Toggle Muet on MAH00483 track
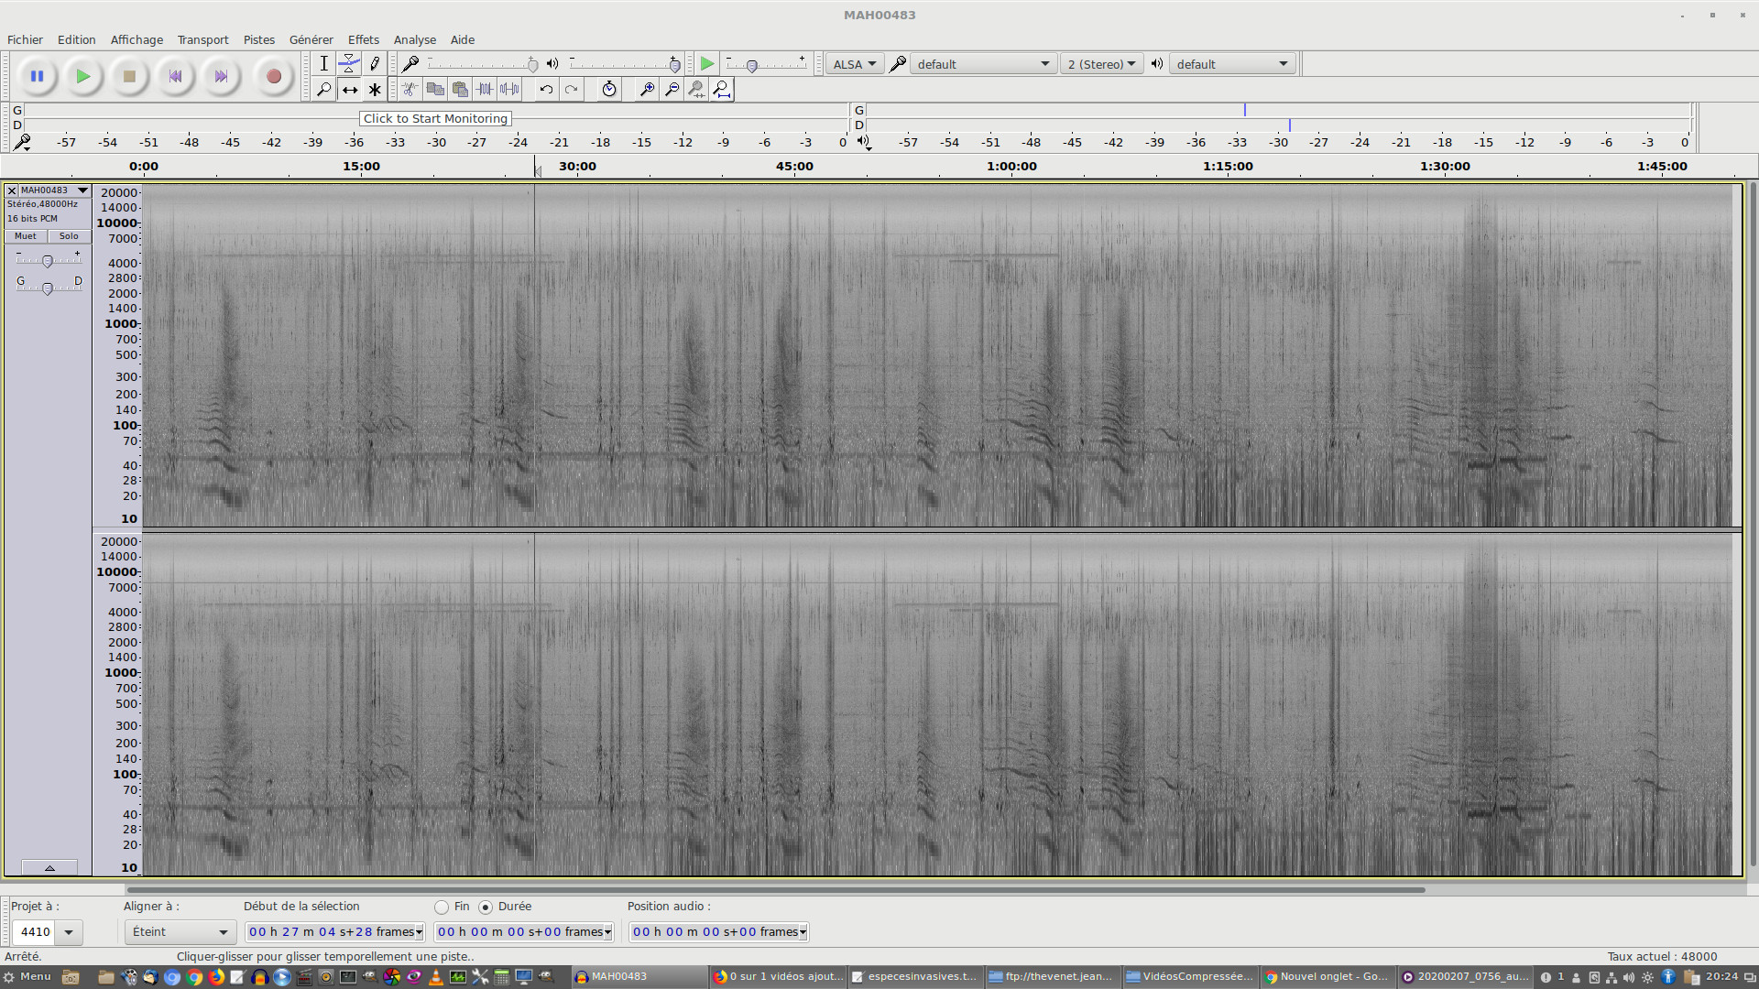The image size is (1759, 989). [26, 236]
